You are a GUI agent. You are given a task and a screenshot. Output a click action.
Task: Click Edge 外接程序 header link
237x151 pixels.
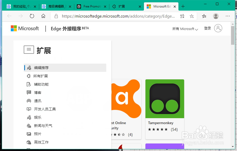tap(70, 28)
